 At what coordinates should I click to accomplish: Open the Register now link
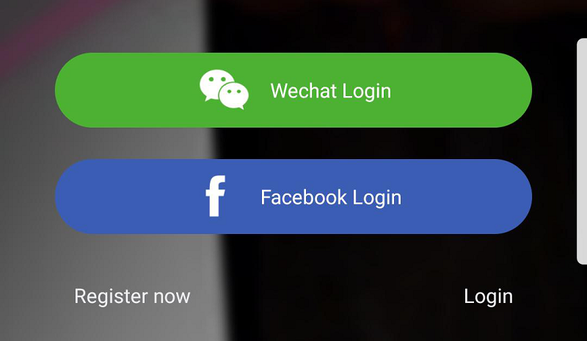pos(132,296)
